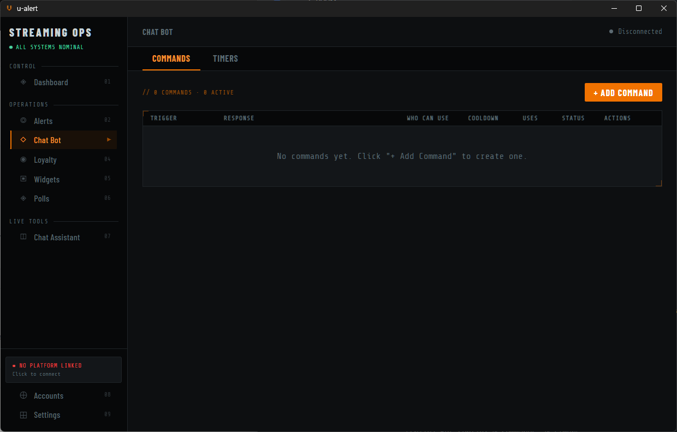This screenshot has height=432, width=677.
Task: Click the "Click to connect" text
Action: click(x=36, y=374)
